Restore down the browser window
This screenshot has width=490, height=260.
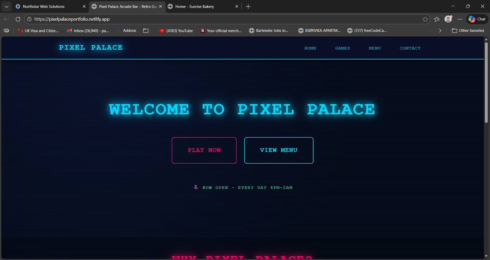click(x=468, y=6)
